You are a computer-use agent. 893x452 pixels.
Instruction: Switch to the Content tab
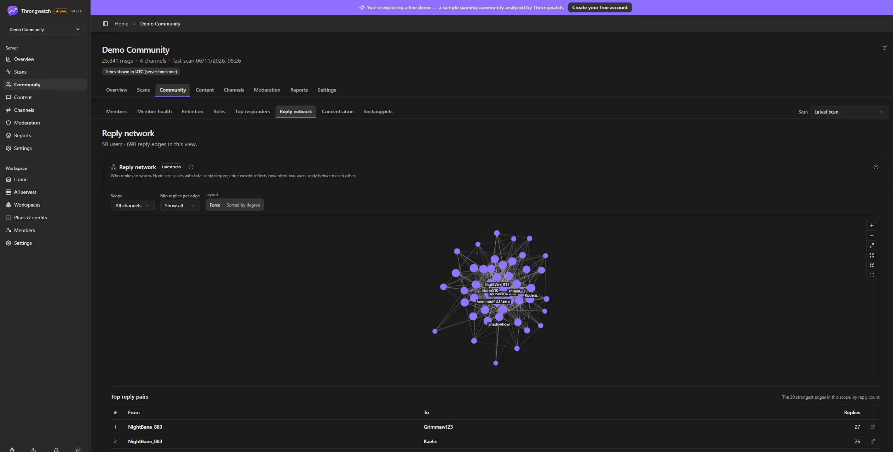click(204, 90)
